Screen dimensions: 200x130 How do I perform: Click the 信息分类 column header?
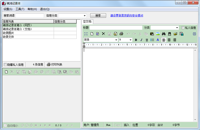click(65, 21)
